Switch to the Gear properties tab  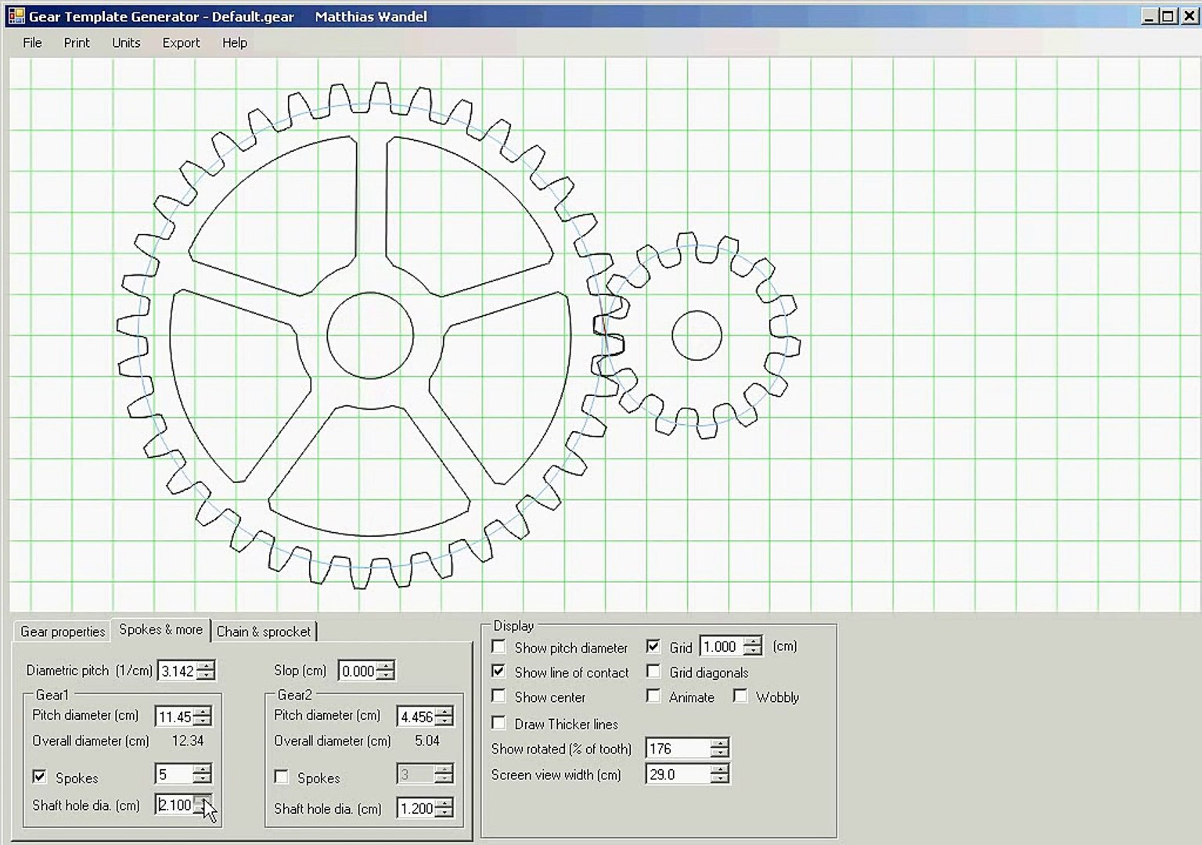pyautogui.click(x=63, y=631)
